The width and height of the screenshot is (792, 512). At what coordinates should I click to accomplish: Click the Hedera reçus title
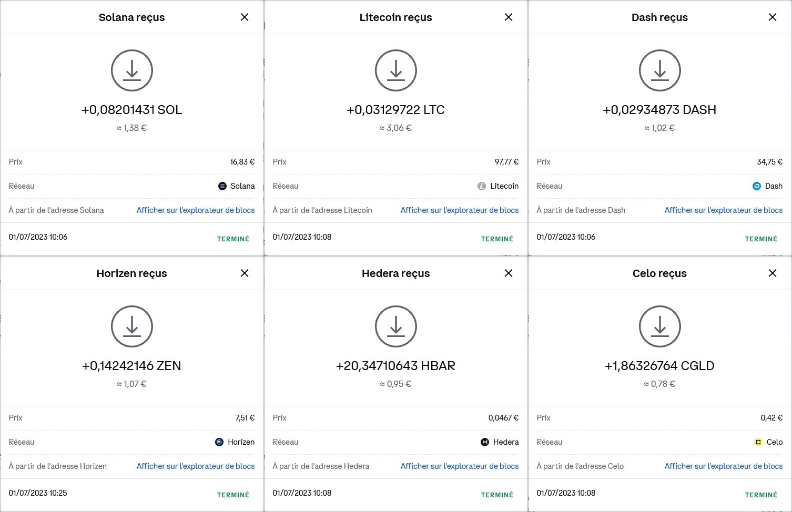[x=396, y=273]
